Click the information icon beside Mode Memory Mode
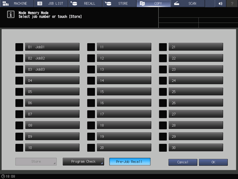 (x=11, y=14)
